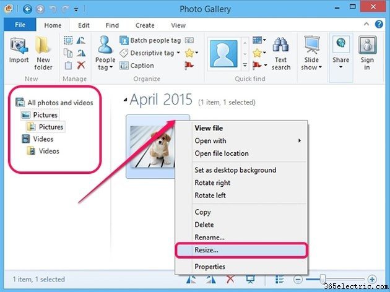390x292 pixels.
Task: Switch to the View ribbon tab
Action: tap(178, 25)
